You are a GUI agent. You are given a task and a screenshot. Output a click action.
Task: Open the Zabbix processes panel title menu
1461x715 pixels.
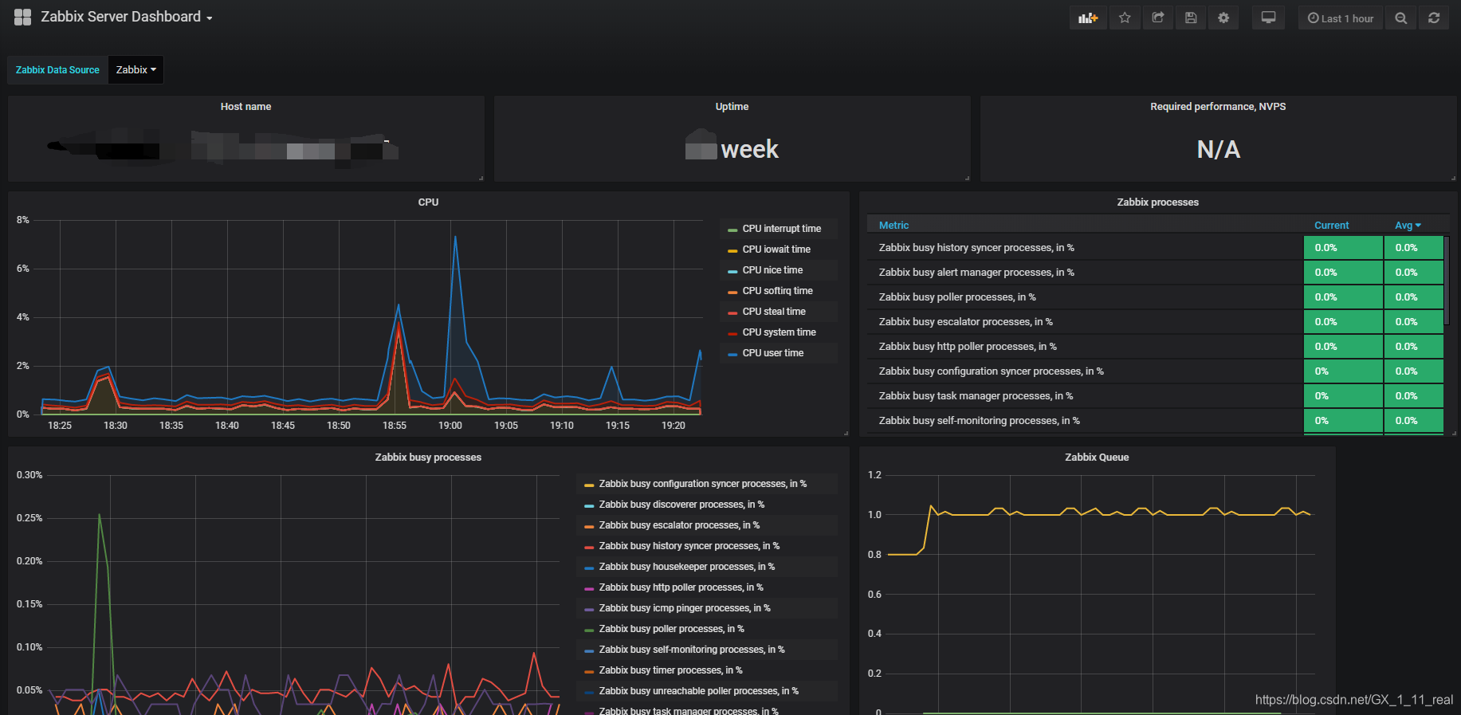pyautogui.click(x=1157, y=202)
